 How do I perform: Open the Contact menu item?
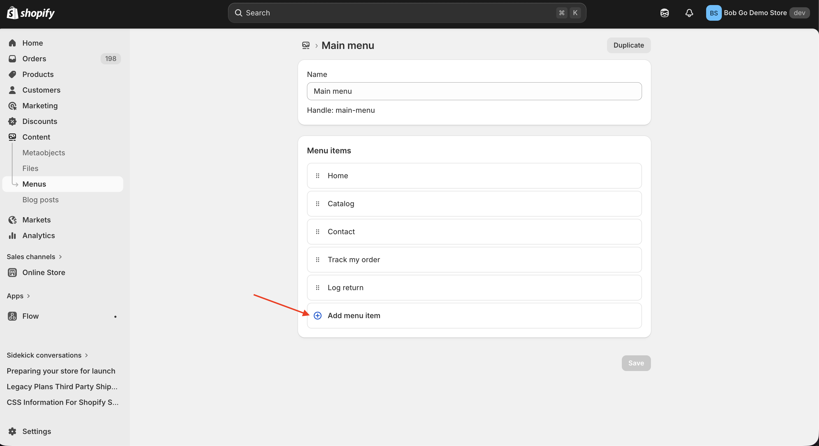point(341,232)
